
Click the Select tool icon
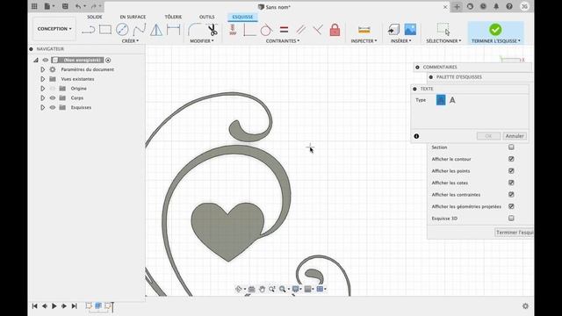click(443, 29)
